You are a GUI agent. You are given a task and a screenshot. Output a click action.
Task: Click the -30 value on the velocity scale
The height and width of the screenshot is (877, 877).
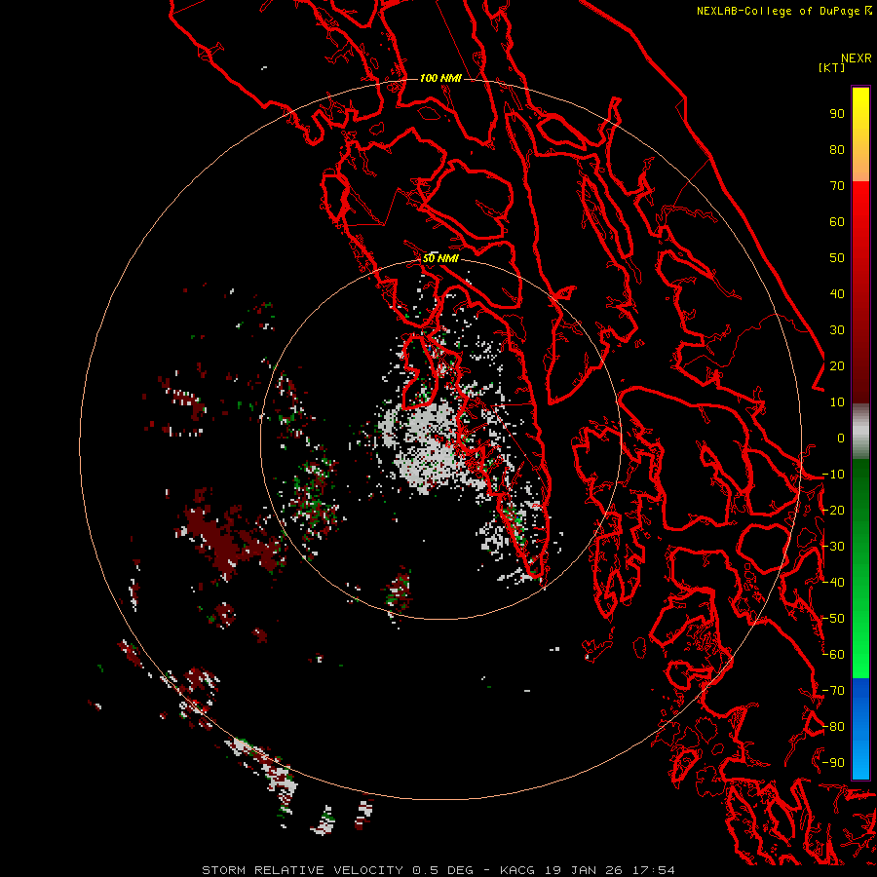(x=833, y=547)
